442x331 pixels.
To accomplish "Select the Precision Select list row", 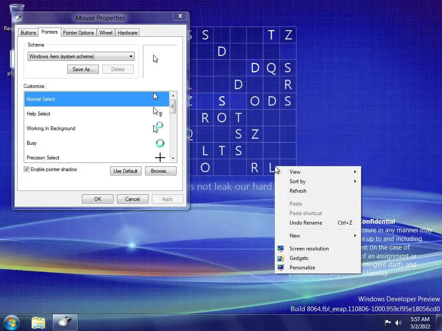I will click(x=97, y=157).
